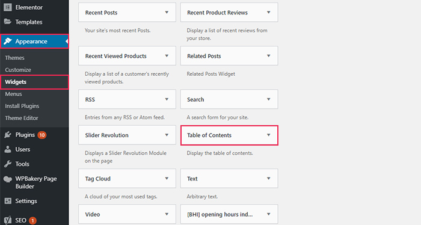Expand the Recent Posts widget arrow
This screenshot has width=421, height=225.
(x=167, y=13)
